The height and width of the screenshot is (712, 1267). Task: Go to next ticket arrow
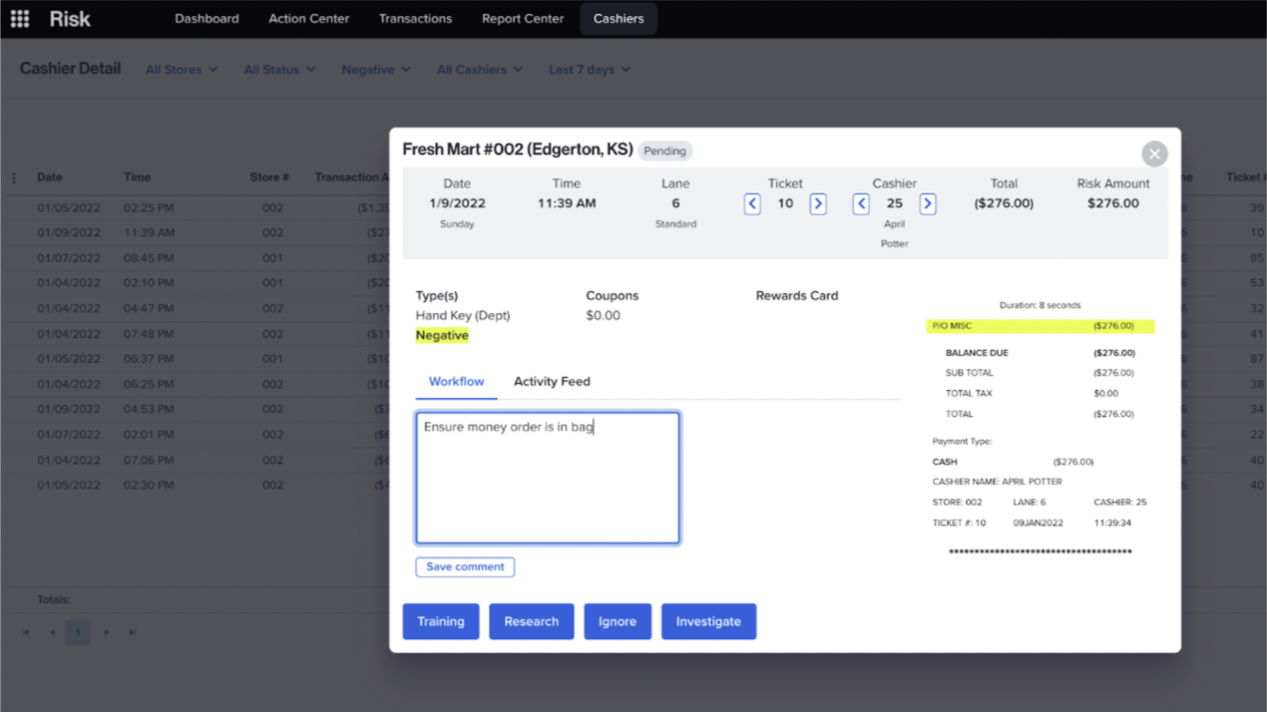[x=818, y=203]
